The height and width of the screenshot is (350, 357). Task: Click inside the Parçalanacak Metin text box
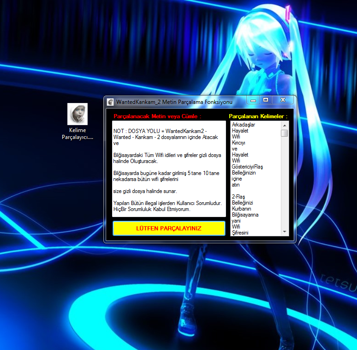click(x=169, y=169)
